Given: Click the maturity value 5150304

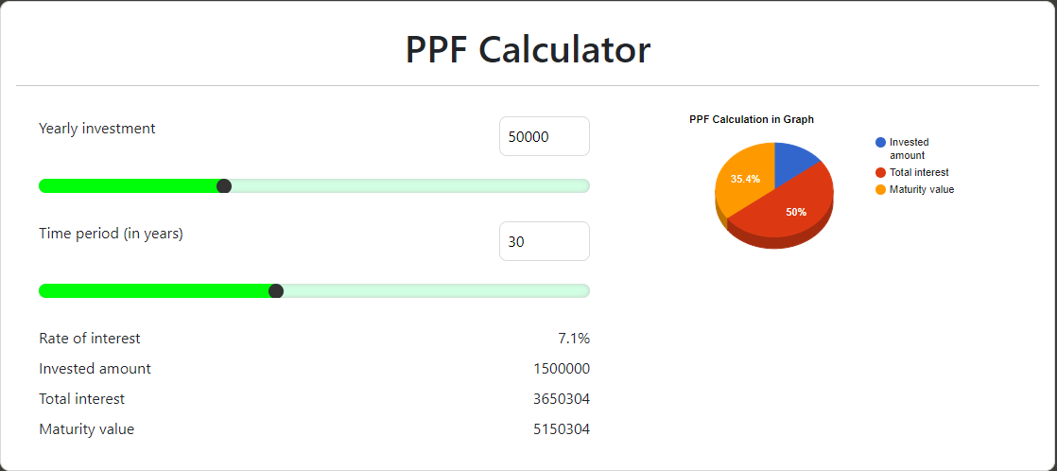Looking at the screenshot, I should click(x=562, y=429).
